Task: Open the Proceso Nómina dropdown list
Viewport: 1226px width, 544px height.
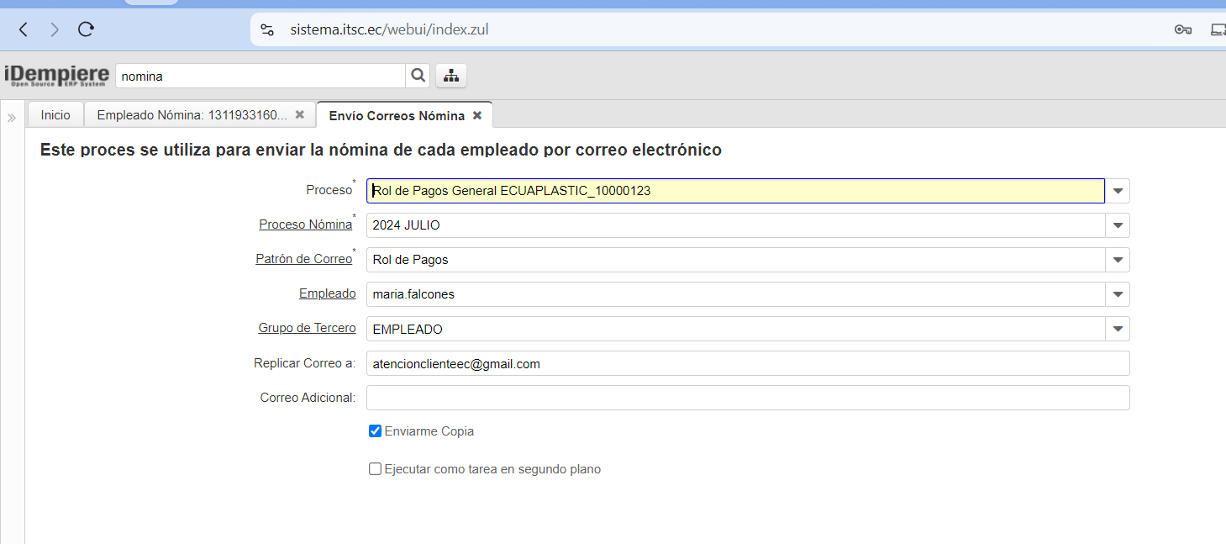Action: pyautogui.click(x=1118, y=225)
